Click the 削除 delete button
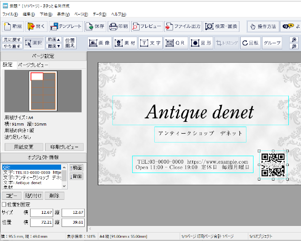The width and height of the screenshot is (301, 241). [54, 196]
